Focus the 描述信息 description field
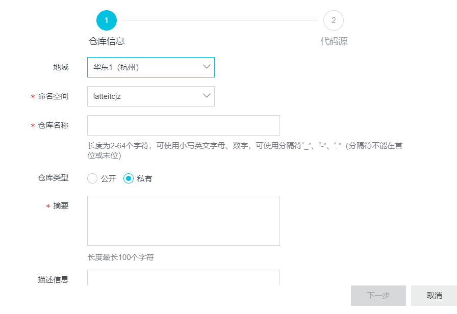This screenshot has height=314, width=457. [184, 278]
